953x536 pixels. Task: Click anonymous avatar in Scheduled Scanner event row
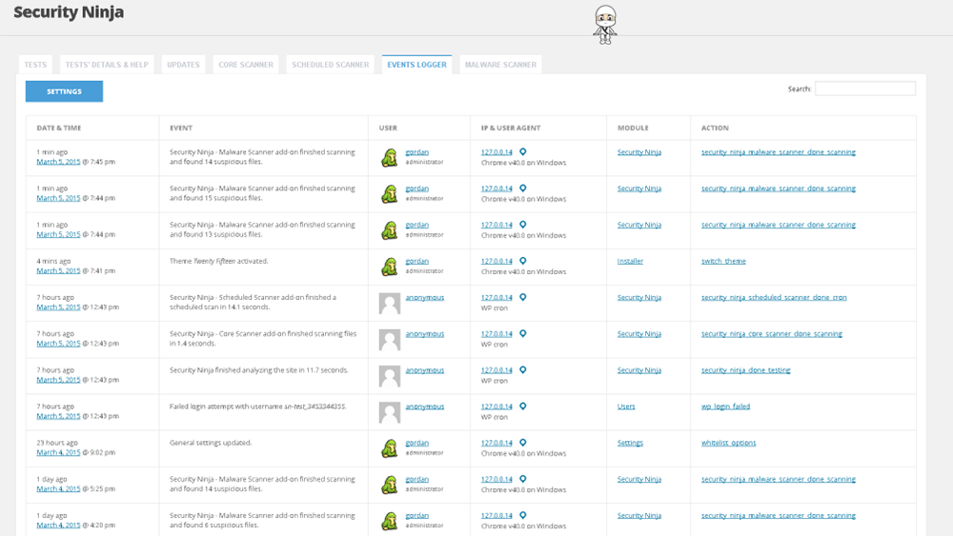pos(389,303)
